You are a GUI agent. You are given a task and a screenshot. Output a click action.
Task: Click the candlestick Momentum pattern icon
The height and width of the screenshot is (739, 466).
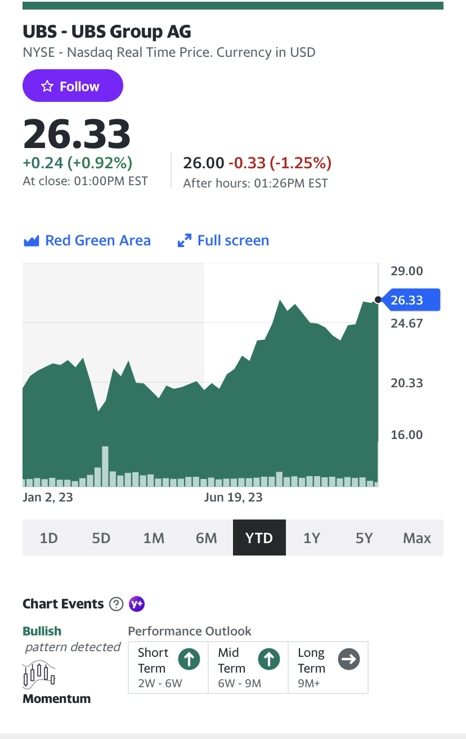[x=39, y=675]
